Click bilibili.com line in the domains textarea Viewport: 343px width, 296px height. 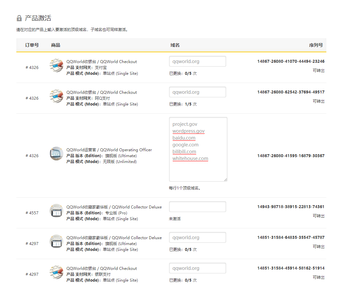(x=184, y=151)
